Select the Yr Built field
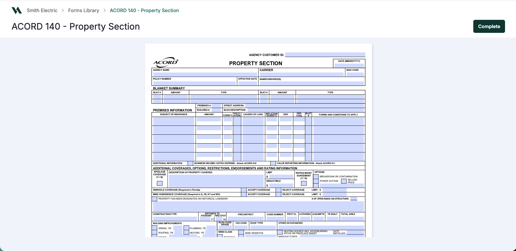The height and width of the screenshot is (251, 516). point(332,219)
